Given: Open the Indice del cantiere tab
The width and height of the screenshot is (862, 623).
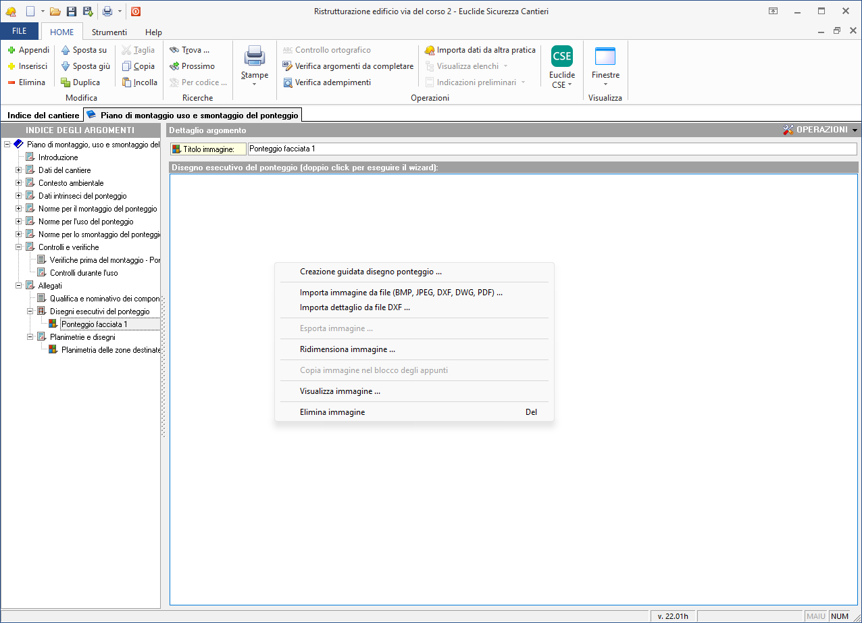Looking at the screenshot, I should coord(43,116).
